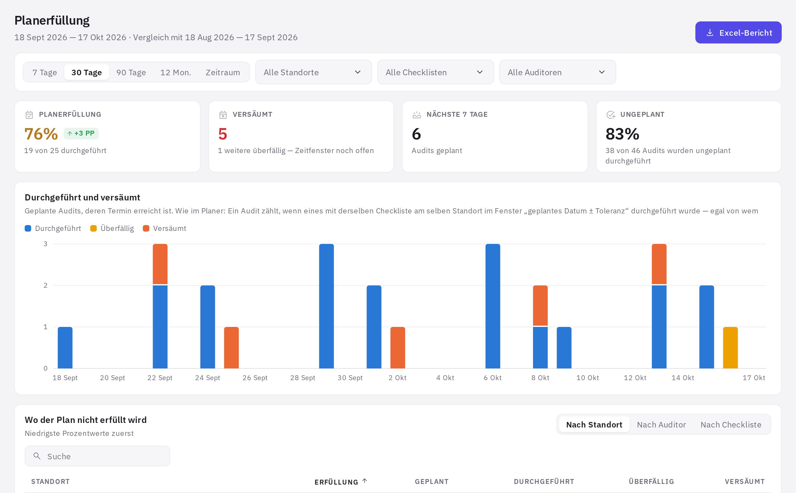Switch to the Nach Auditor tab

tap(661, 425)
